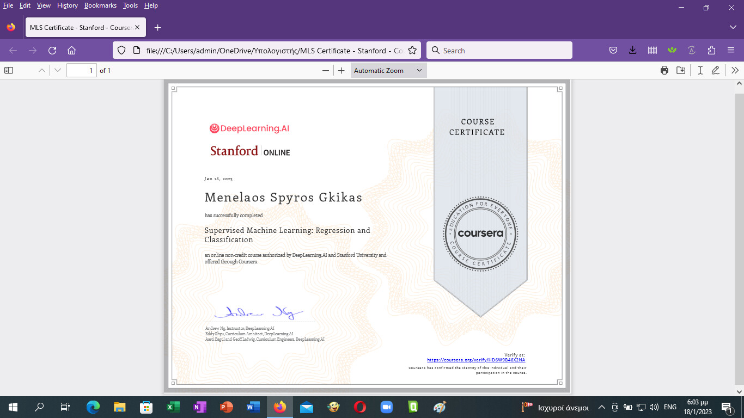Open the Firefox View pinned icon
Screen dimensions: 744x418
tap(11, 27)
